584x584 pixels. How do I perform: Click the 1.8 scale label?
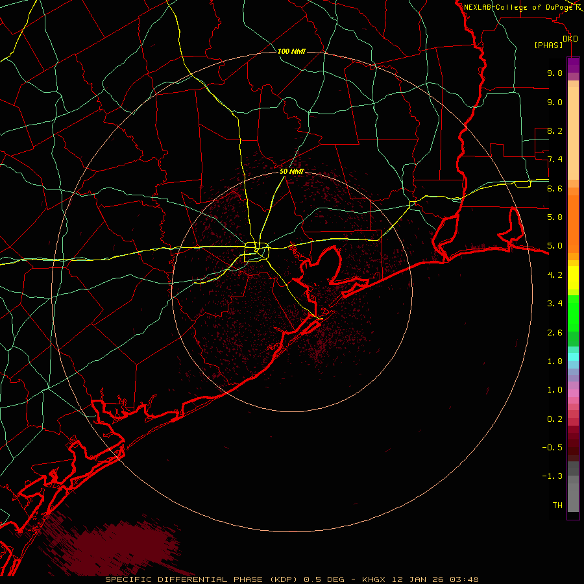click(555, 361)
